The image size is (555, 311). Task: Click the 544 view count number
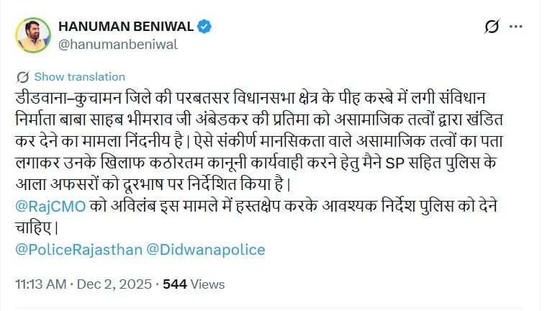tap(175, 284)
